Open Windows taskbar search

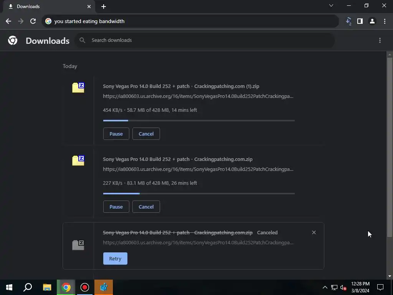(x=28, y=287)
